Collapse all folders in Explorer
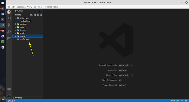This screenshot has width=189, height=102. click(41, 15)
